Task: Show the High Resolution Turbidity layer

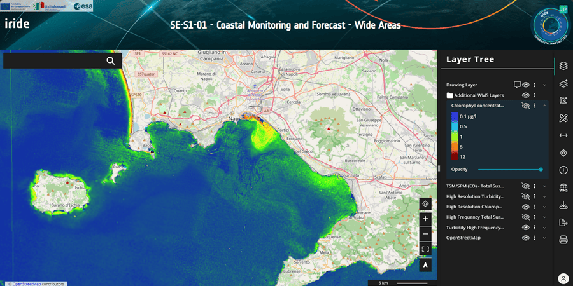Action: pos(525,196)
